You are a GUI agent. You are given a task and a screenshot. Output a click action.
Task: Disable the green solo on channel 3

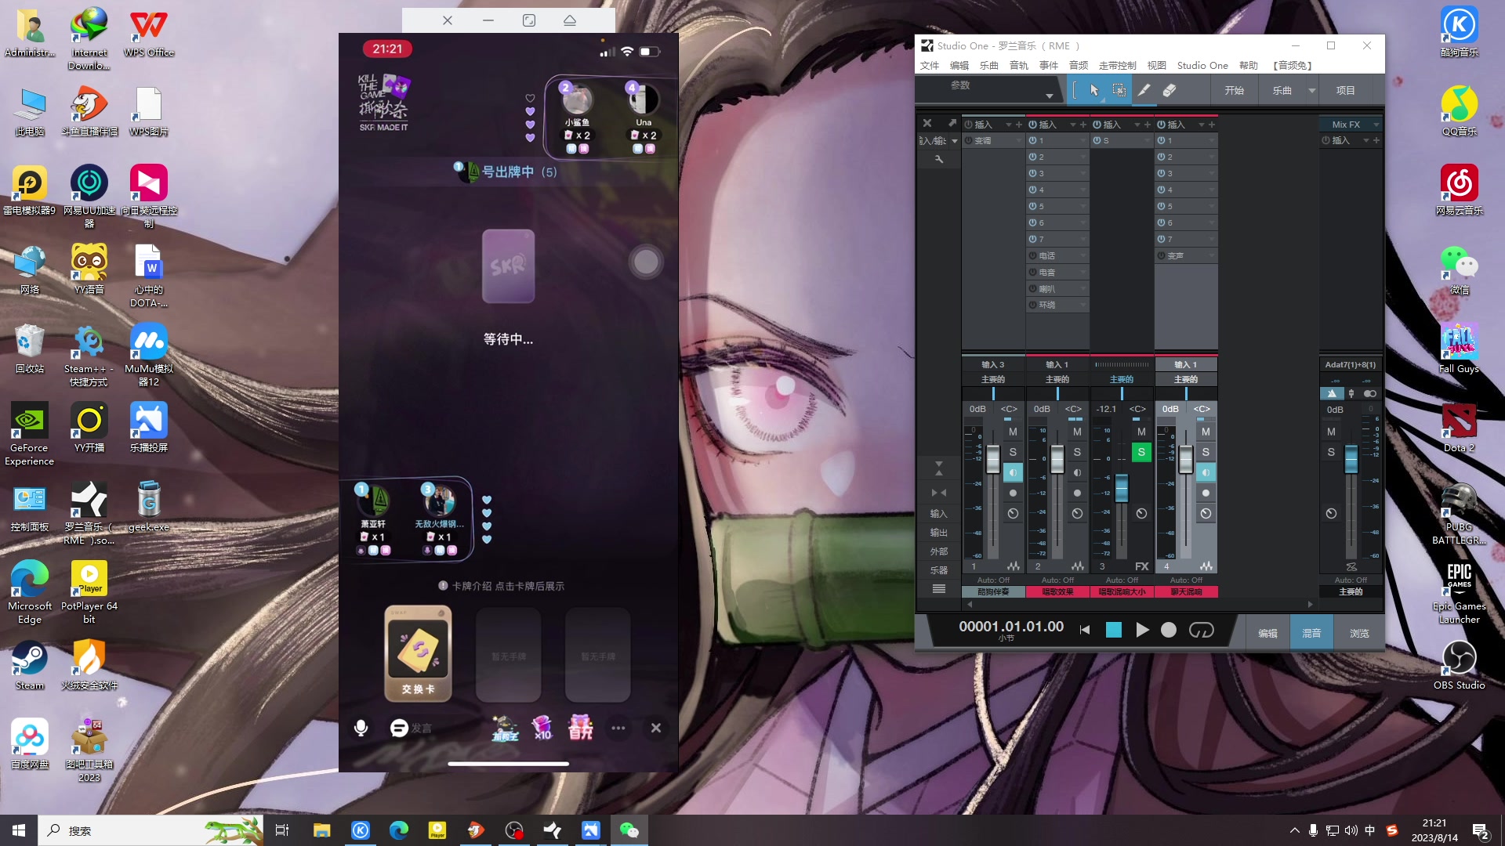[1141, 452]
